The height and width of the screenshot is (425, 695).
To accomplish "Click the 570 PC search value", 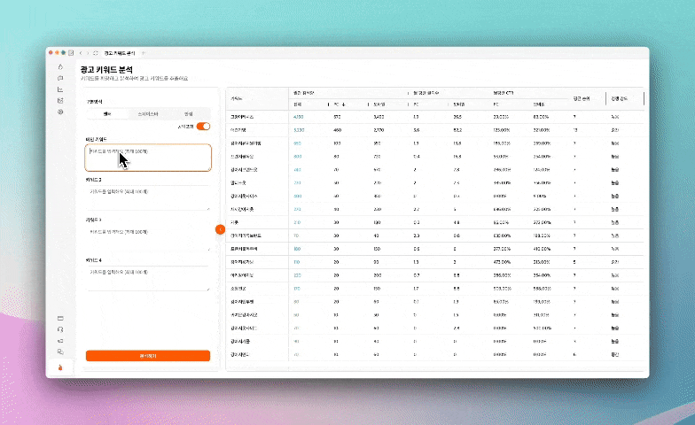I will 337,117.
